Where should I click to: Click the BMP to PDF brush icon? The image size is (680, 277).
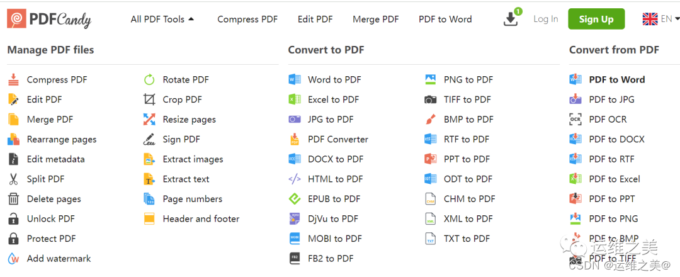coord(430,120)
